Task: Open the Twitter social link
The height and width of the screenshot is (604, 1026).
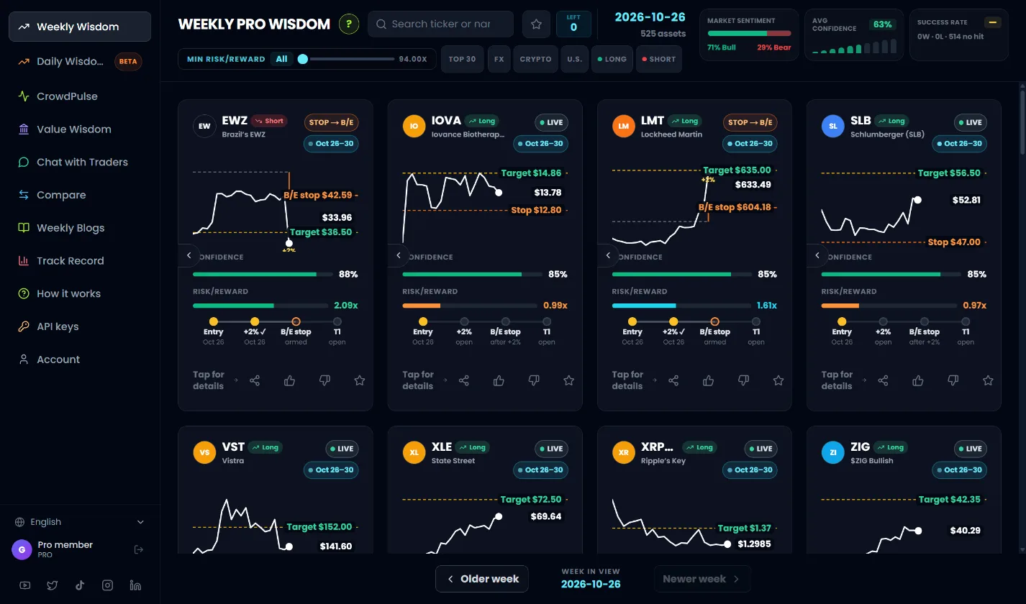Action: [53, 585]
